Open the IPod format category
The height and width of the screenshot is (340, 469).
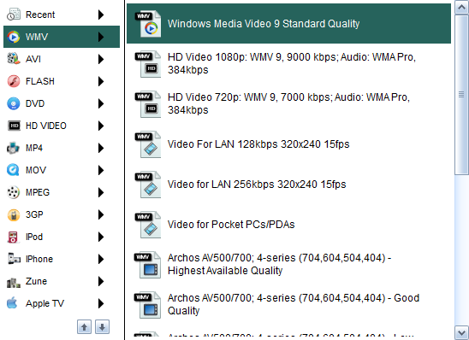click(x=62, y=237)
